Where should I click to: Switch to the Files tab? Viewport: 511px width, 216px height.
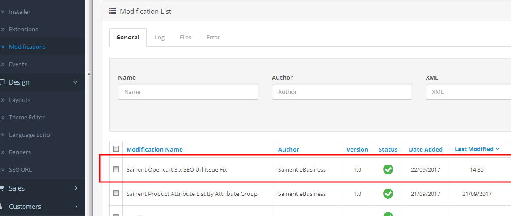[x=186, y=38]
